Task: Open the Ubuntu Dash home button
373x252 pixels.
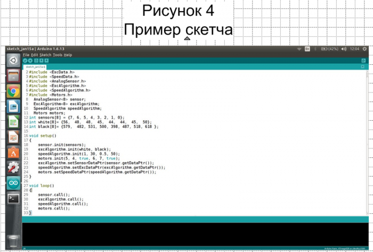Action: 13,61
